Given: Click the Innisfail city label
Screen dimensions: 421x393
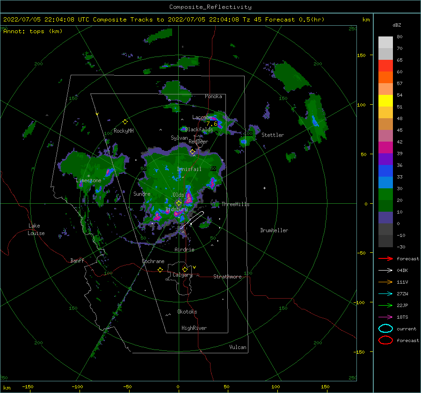Looking at the screenshot, I should pos(189,169).
